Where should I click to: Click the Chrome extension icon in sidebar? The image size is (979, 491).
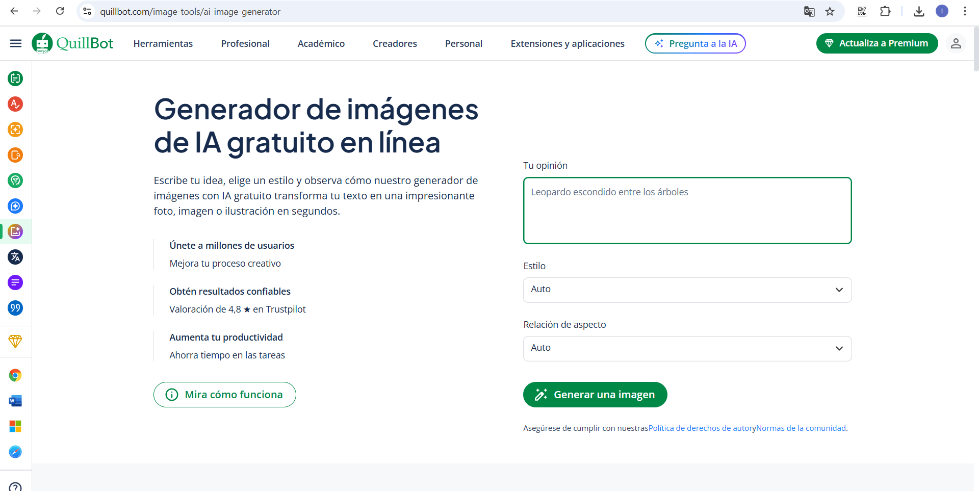pyautogui.click(x=15, y=376)
